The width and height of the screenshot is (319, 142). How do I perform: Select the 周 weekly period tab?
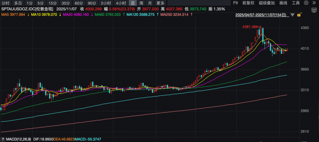tap(141, 3)
